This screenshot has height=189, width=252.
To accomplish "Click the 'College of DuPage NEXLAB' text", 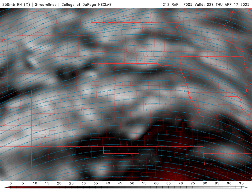I will pos(86,4).
